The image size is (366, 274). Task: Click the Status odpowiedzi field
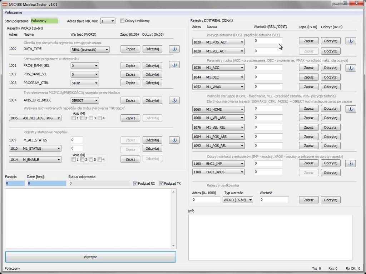pyautogui.click(x=99, y=184)
